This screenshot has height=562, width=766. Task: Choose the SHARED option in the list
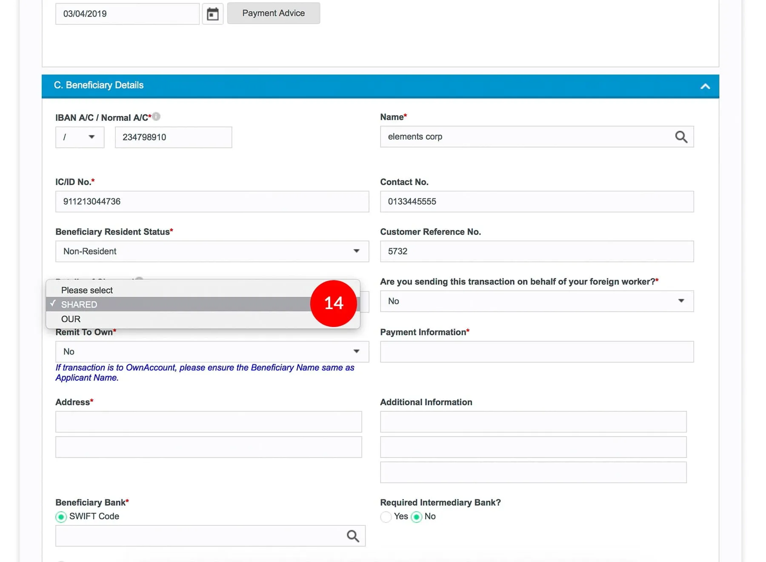80,304
